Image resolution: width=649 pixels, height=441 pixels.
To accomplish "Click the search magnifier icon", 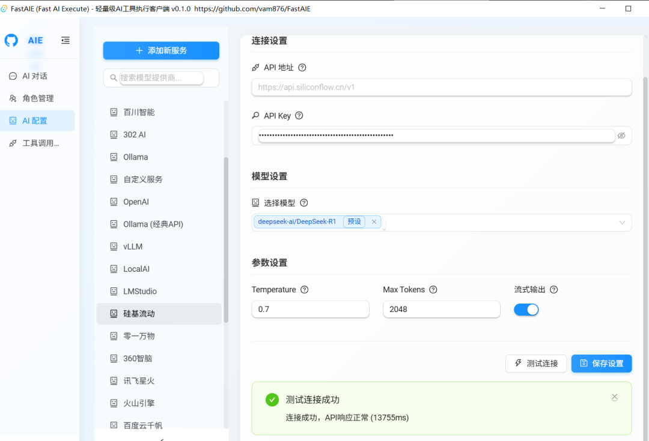I will click(x=113, y=78).
